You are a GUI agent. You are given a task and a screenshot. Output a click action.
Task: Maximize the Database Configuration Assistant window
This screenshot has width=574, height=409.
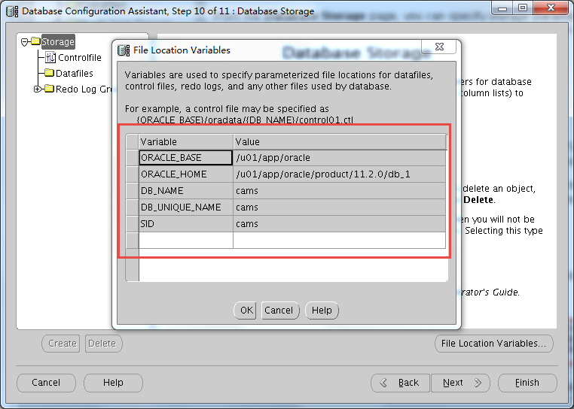pyautogui.click(x=523, y=8)
